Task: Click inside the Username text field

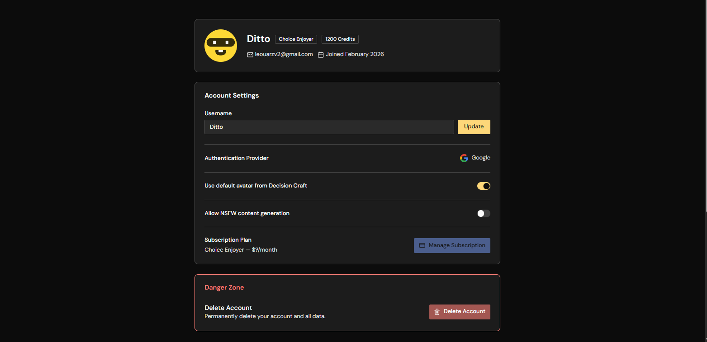Action: [329, 127]
